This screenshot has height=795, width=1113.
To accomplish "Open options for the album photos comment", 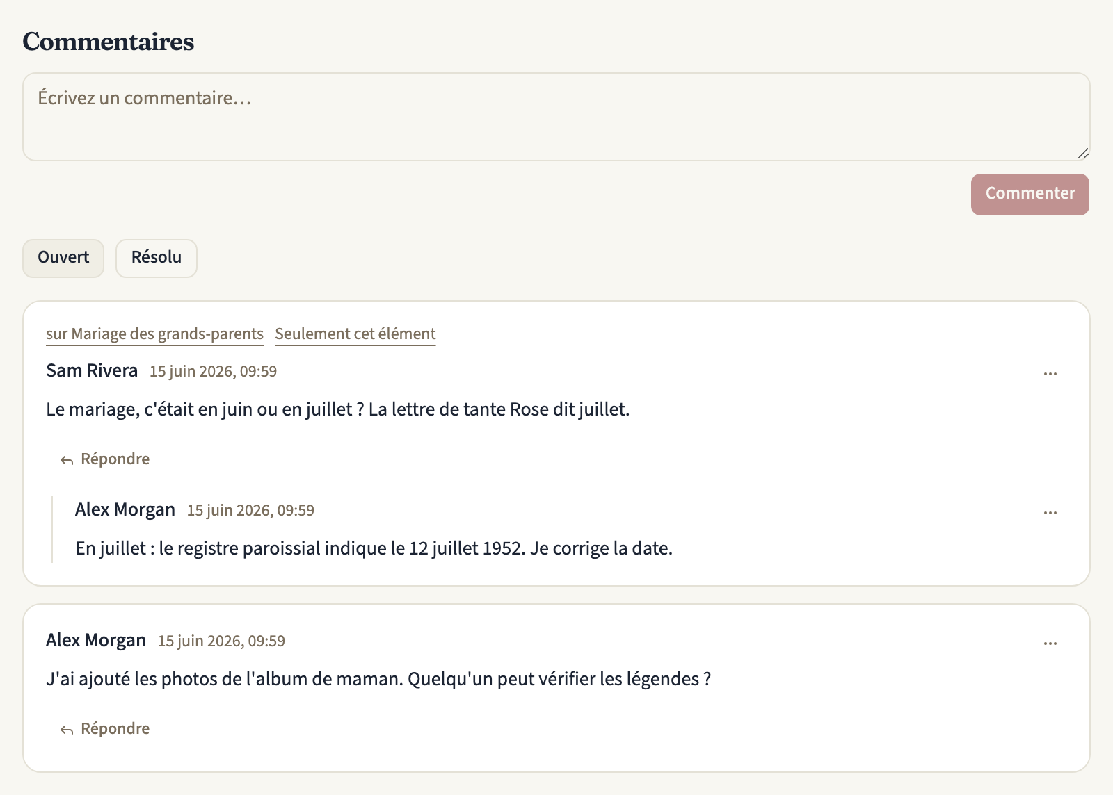I will (x=1050, y=643).
